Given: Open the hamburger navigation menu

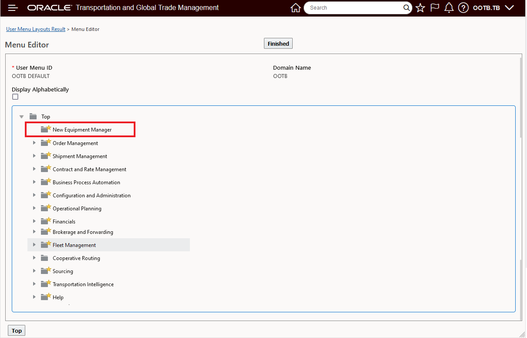Looking at the screenshot, I should point(13,8).
